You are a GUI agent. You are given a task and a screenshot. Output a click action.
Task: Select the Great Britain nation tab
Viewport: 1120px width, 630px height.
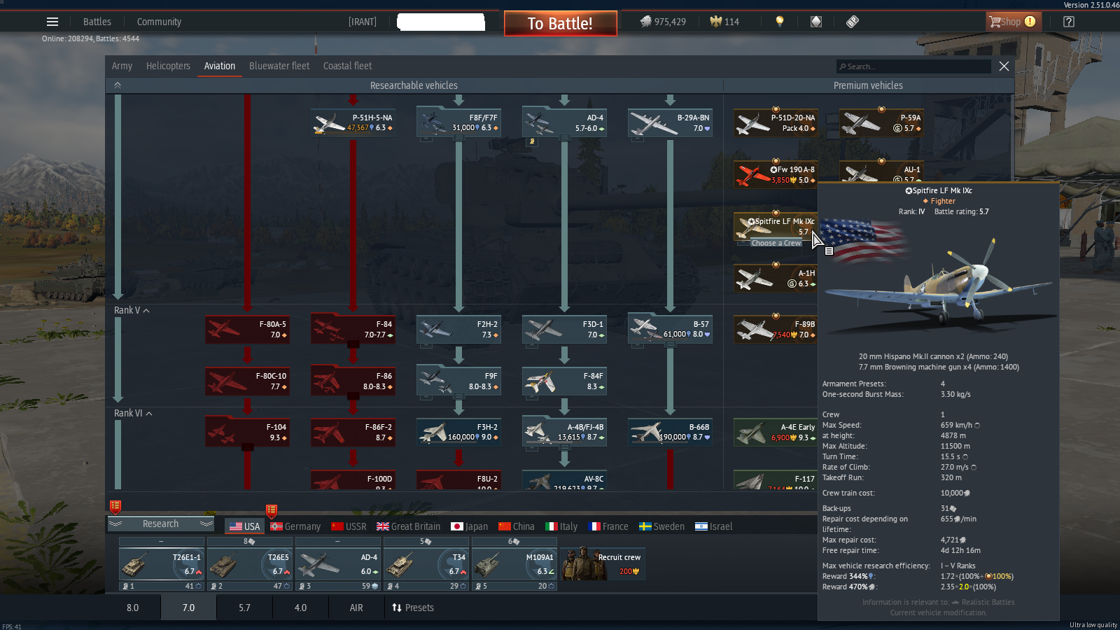tap(408, 526)
